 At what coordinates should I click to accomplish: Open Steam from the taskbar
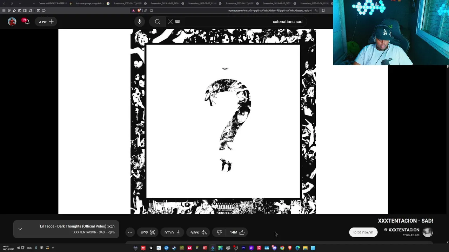(174, 248)
